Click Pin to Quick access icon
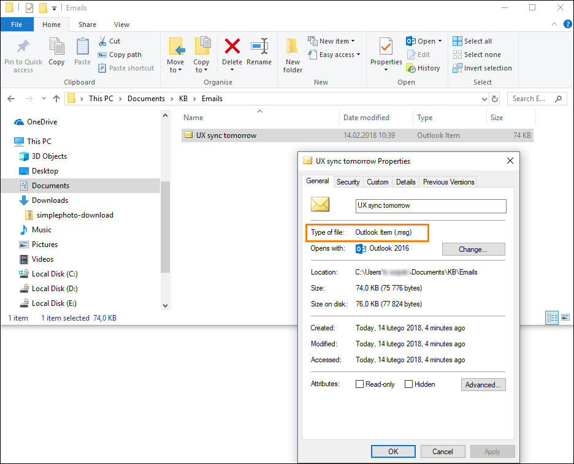Screen dimensions: 574x464 (x=23, y=48)
